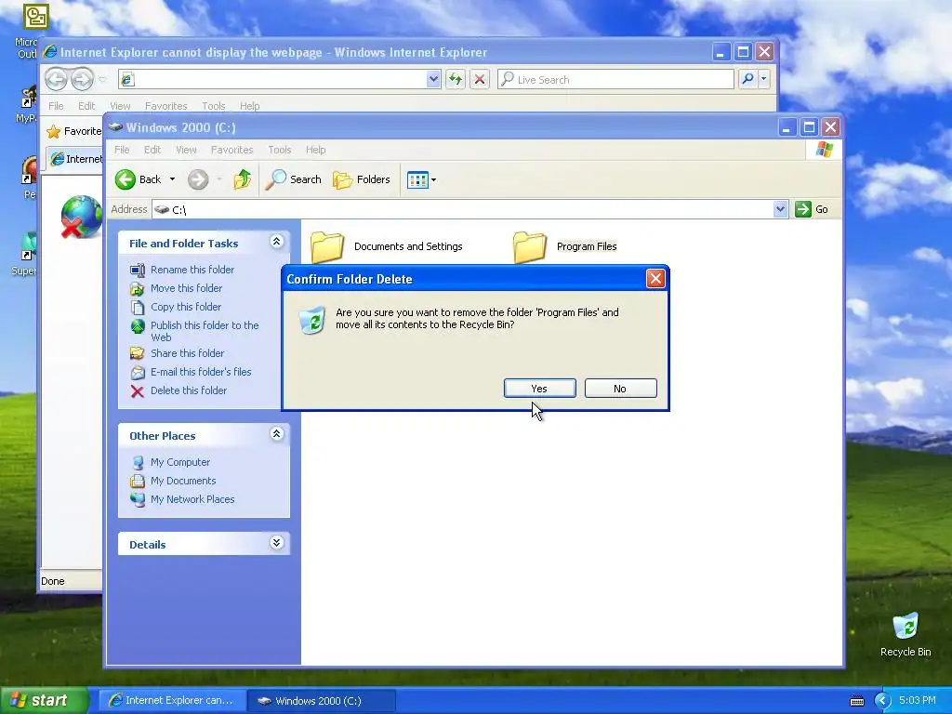Switch to Internet Explorer taskbar button
This screenshot has width=952, height=714.
(172, 701)
